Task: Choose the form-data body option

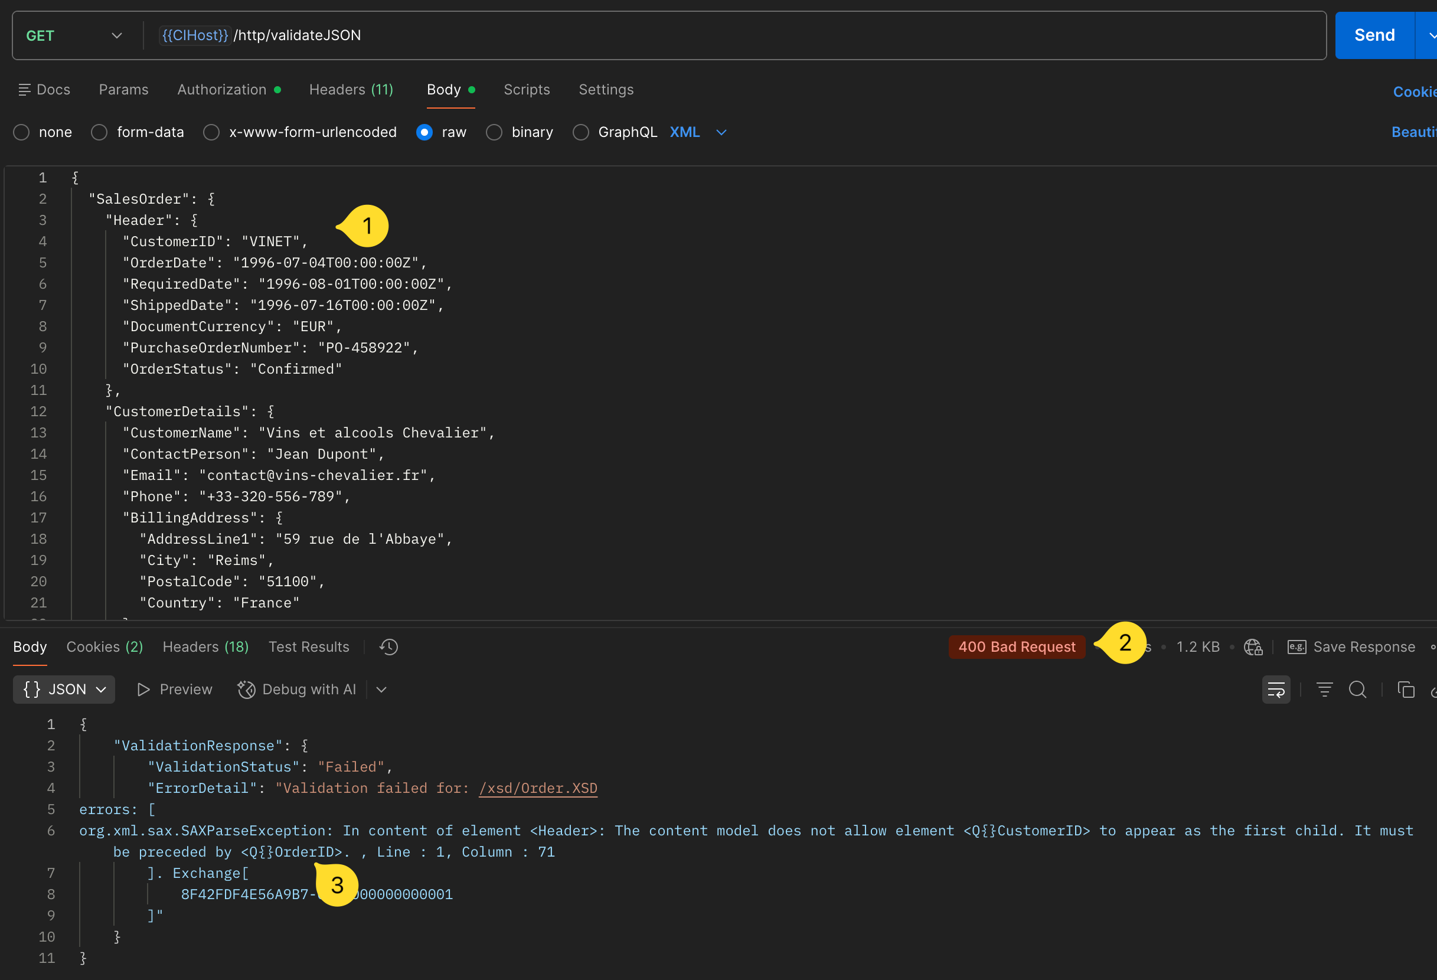Action: point(99,132)
